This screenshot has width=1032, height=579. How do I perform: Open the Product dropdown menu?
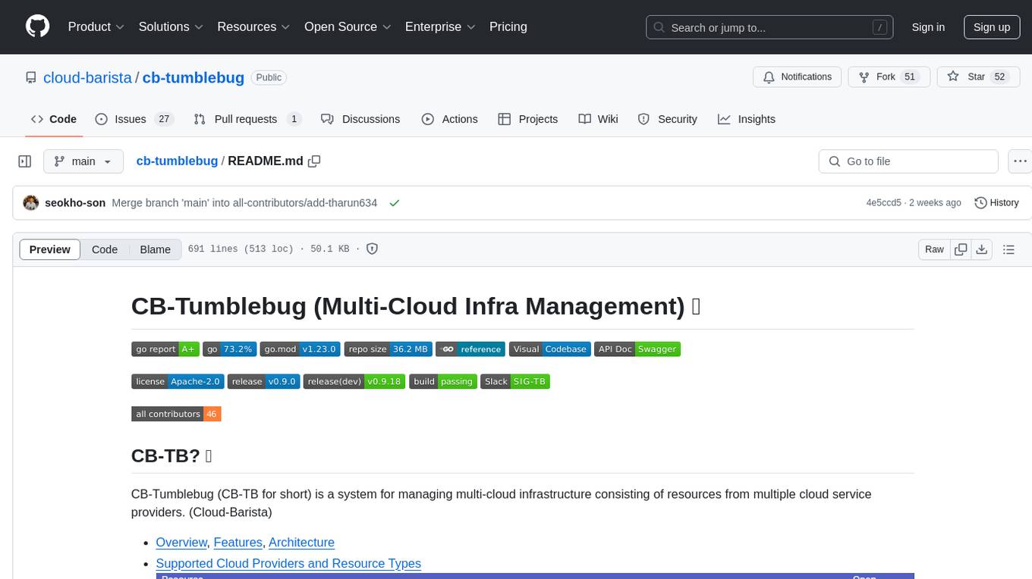click(96, 27)
